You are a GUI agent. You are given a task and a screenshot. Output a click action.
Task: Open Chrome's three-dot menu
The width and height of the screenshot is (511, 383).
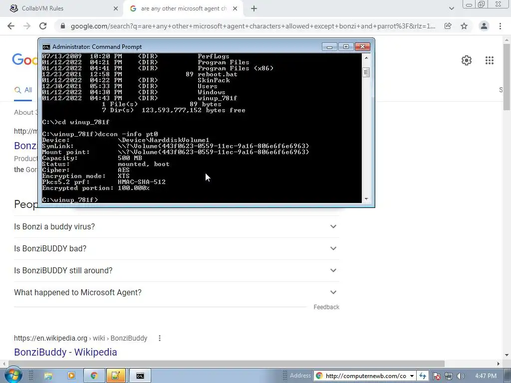pos(500,26)
